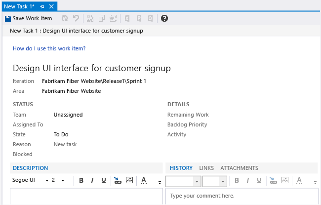The image size is (321, 205).
Task: Click the Remaining Work label
Action: [x=188, y=115]
